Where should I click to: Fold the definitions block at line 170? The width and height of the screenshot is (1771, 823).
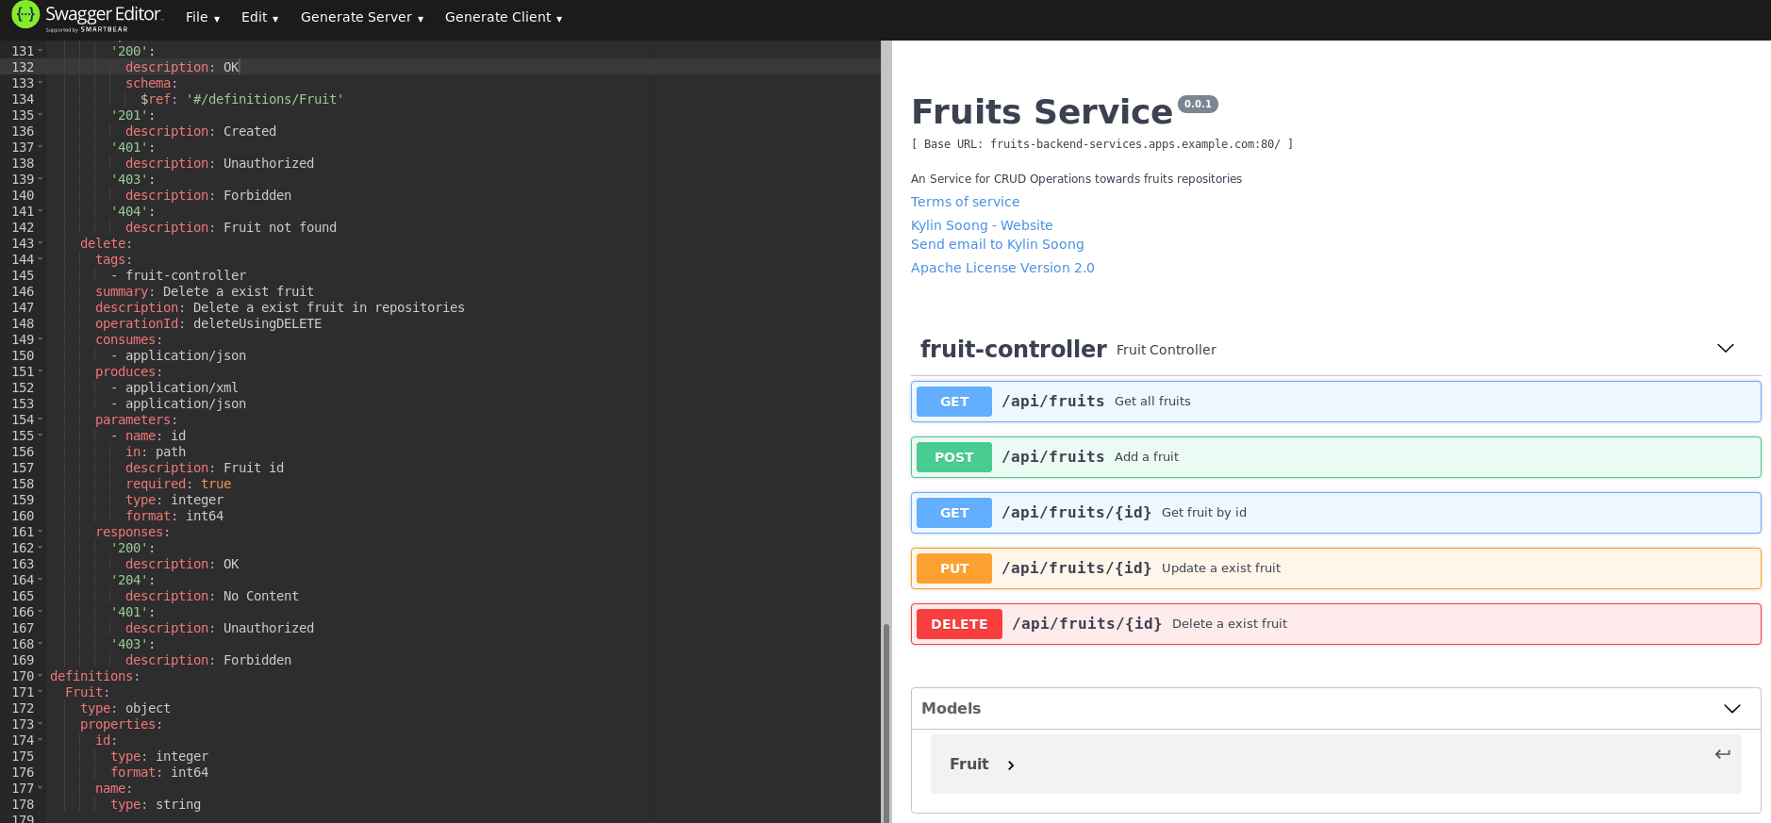41,676
